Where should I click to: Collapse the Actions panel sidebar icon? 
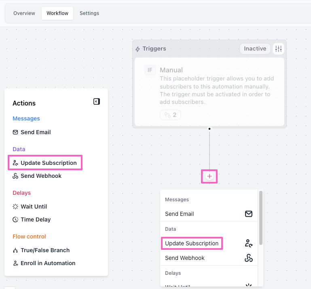point(97,102)
